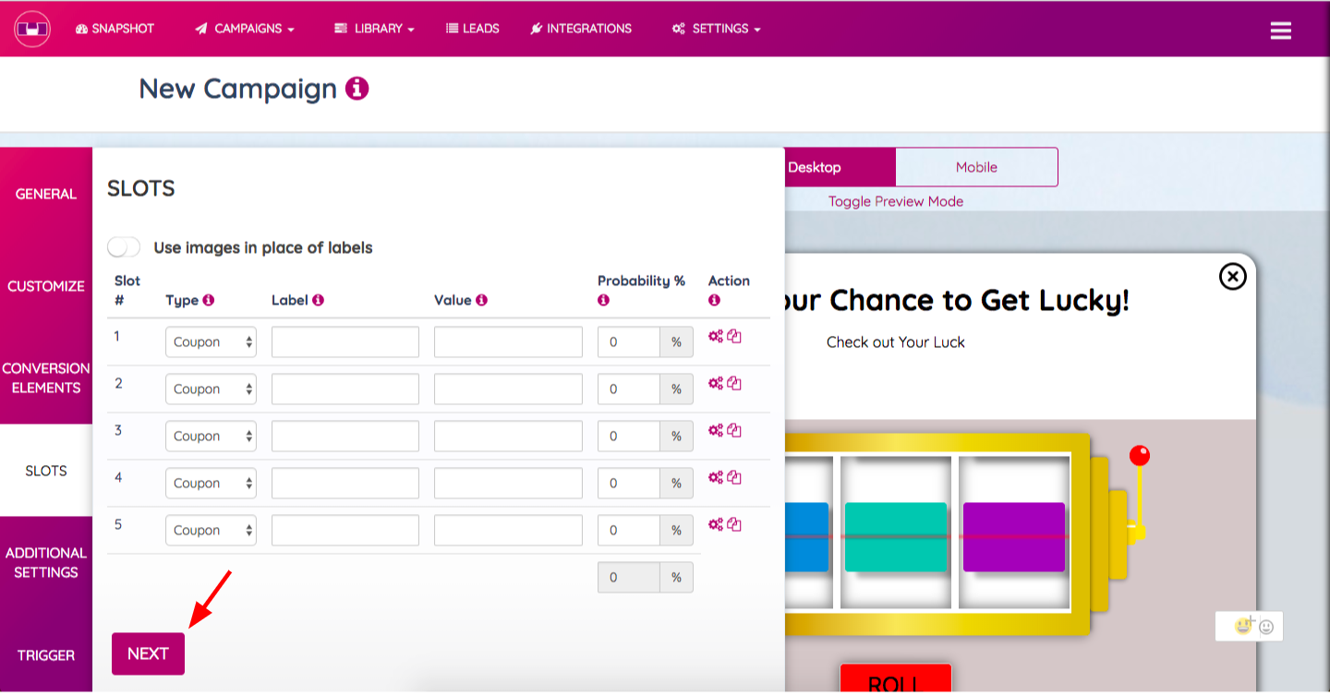Click the gears icon for slot 5

point(715,524)
